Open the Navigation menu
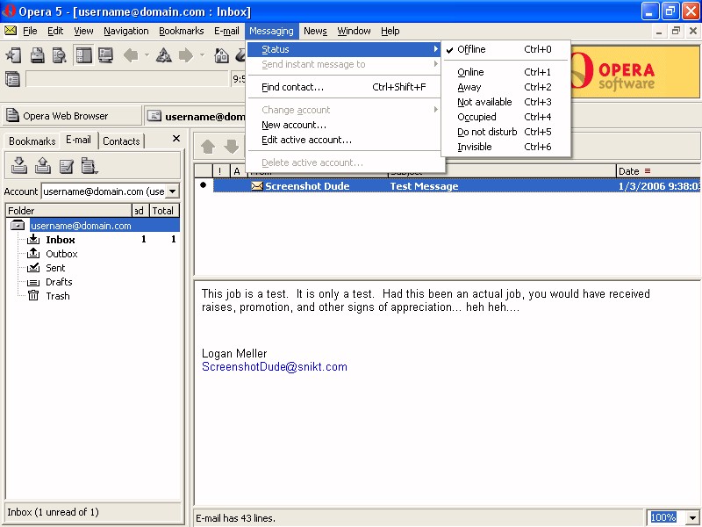The image size is (702, 527). tap(126, 31)
